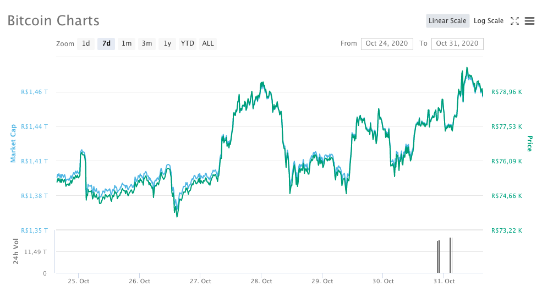542x297 pixels.
Task: Click the R$74,66 K price tick
Action: click(507, 196)
